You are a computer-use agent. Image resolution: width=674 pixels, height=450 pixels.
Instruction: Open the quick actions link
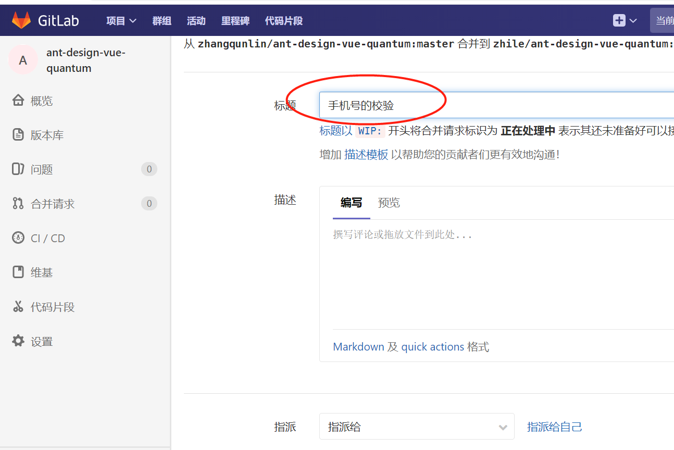pyautogui.click(x=432, y=347)
